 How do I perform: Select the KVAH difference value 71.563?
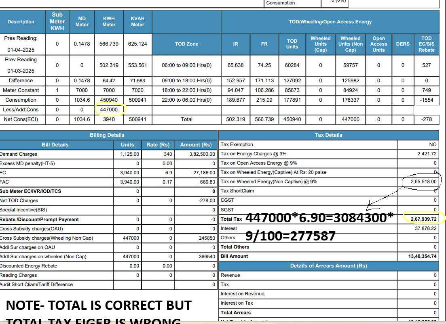tap(137, 81)
